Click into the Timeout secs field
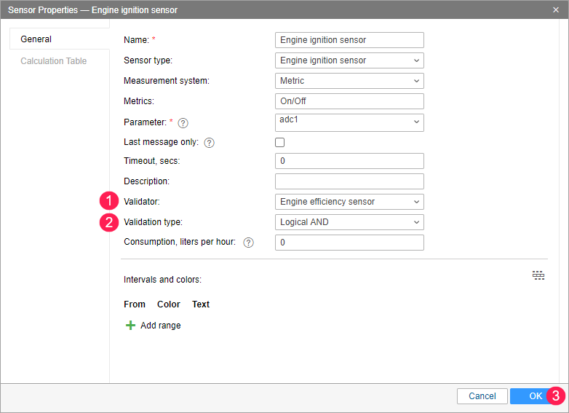 pos(349,161)
